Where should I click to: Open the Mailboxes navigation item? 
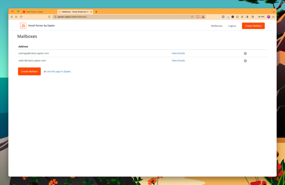[217, 26]
